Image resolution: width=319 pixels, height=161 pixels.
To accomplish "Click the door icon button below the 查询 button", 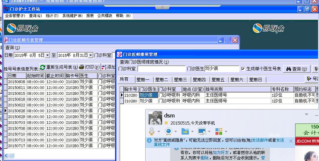I will (312, 79).
